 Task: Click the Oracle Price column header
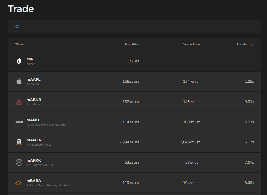click(x=191, y=44)
